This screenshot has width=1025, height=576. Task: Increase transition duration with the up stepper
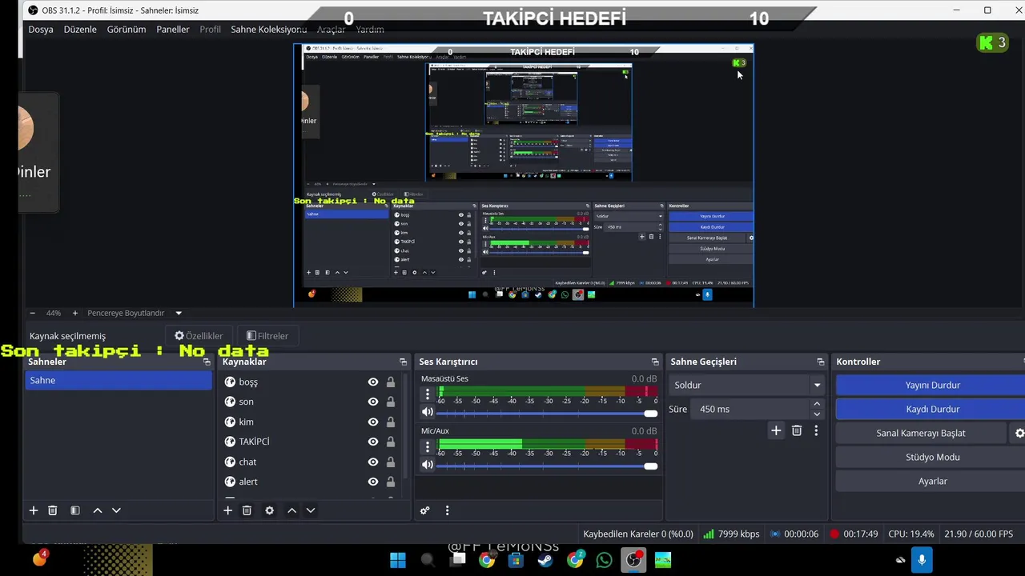(817, 404)
